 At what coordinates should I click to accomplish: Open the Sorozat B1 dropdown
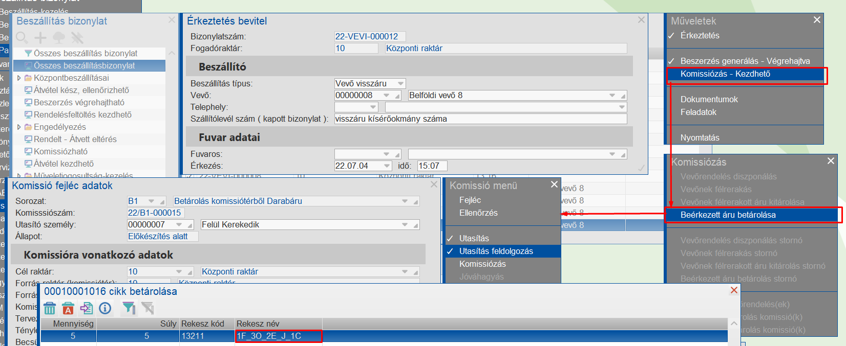pos(151,201)
